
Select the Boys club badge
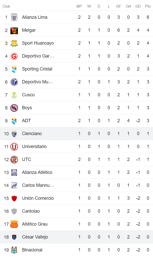point(14,107)
